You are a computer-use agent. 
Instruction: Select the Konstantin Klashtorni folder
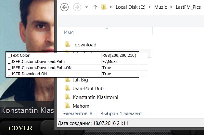coord(95,97)
